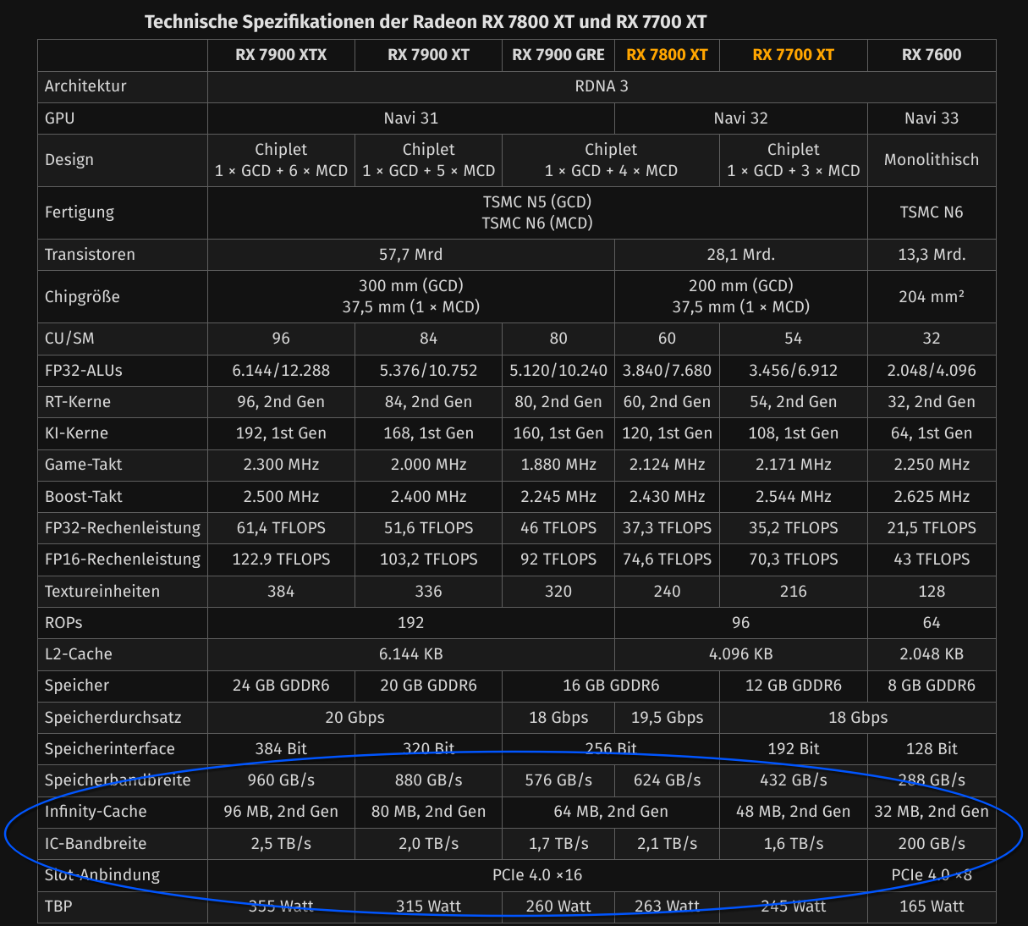Select the '57,7 Mrd' transistor cell
The height and width of the screenshot is (926, 1028).
point(410,255)
